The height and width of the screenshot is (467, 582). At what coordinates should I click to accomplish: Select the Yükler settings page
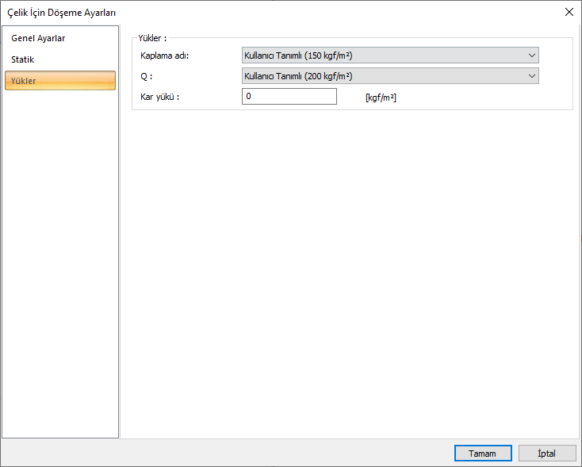[60, 81]
